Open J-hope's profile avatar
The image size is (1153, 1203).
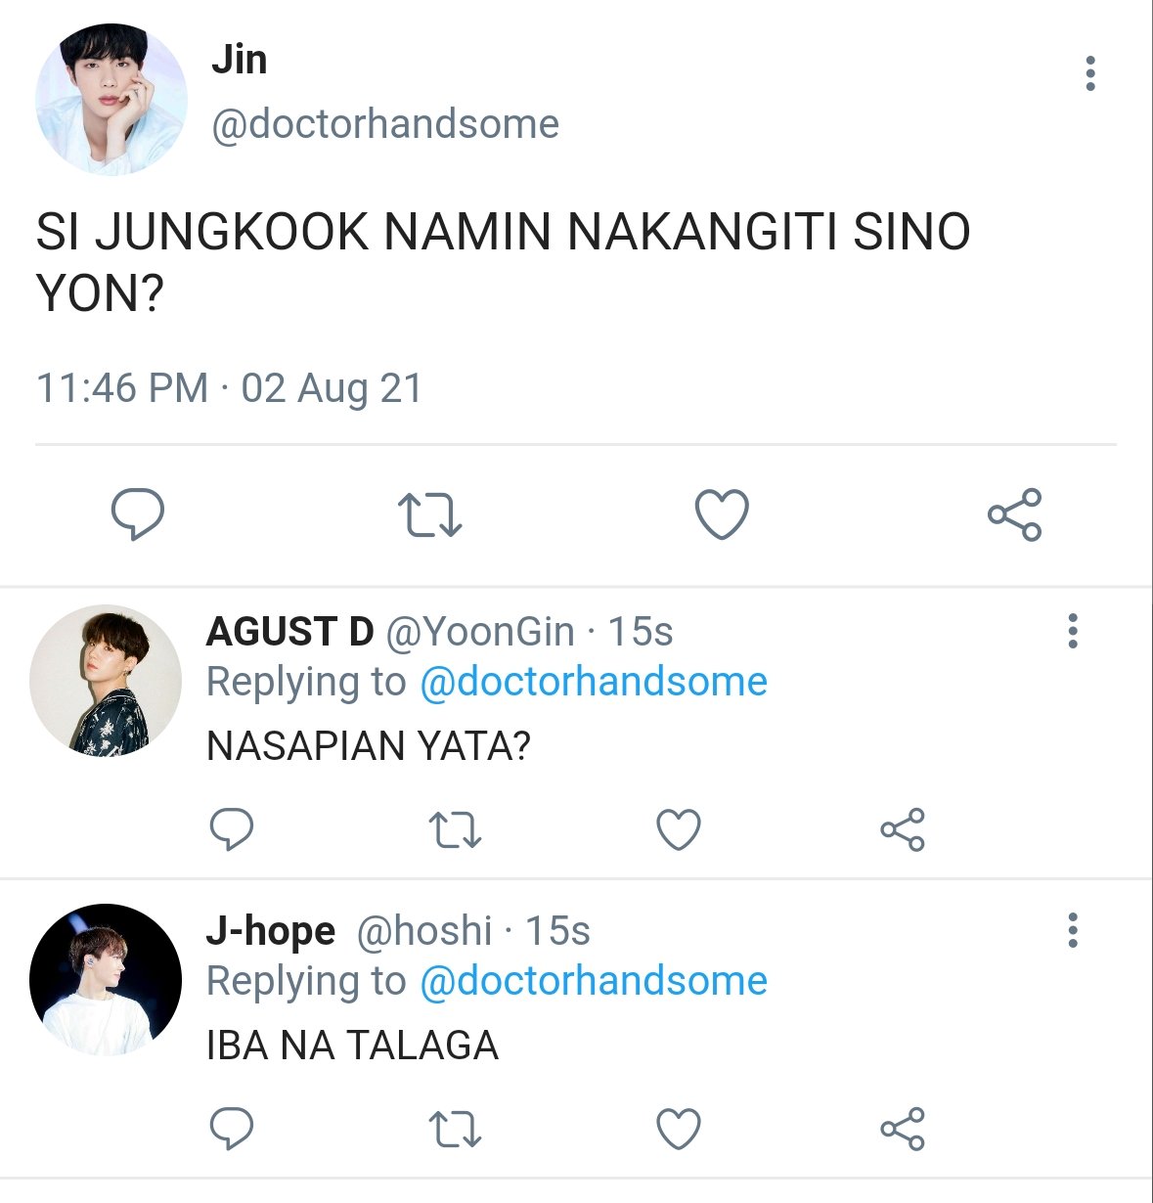click(106, 979)
